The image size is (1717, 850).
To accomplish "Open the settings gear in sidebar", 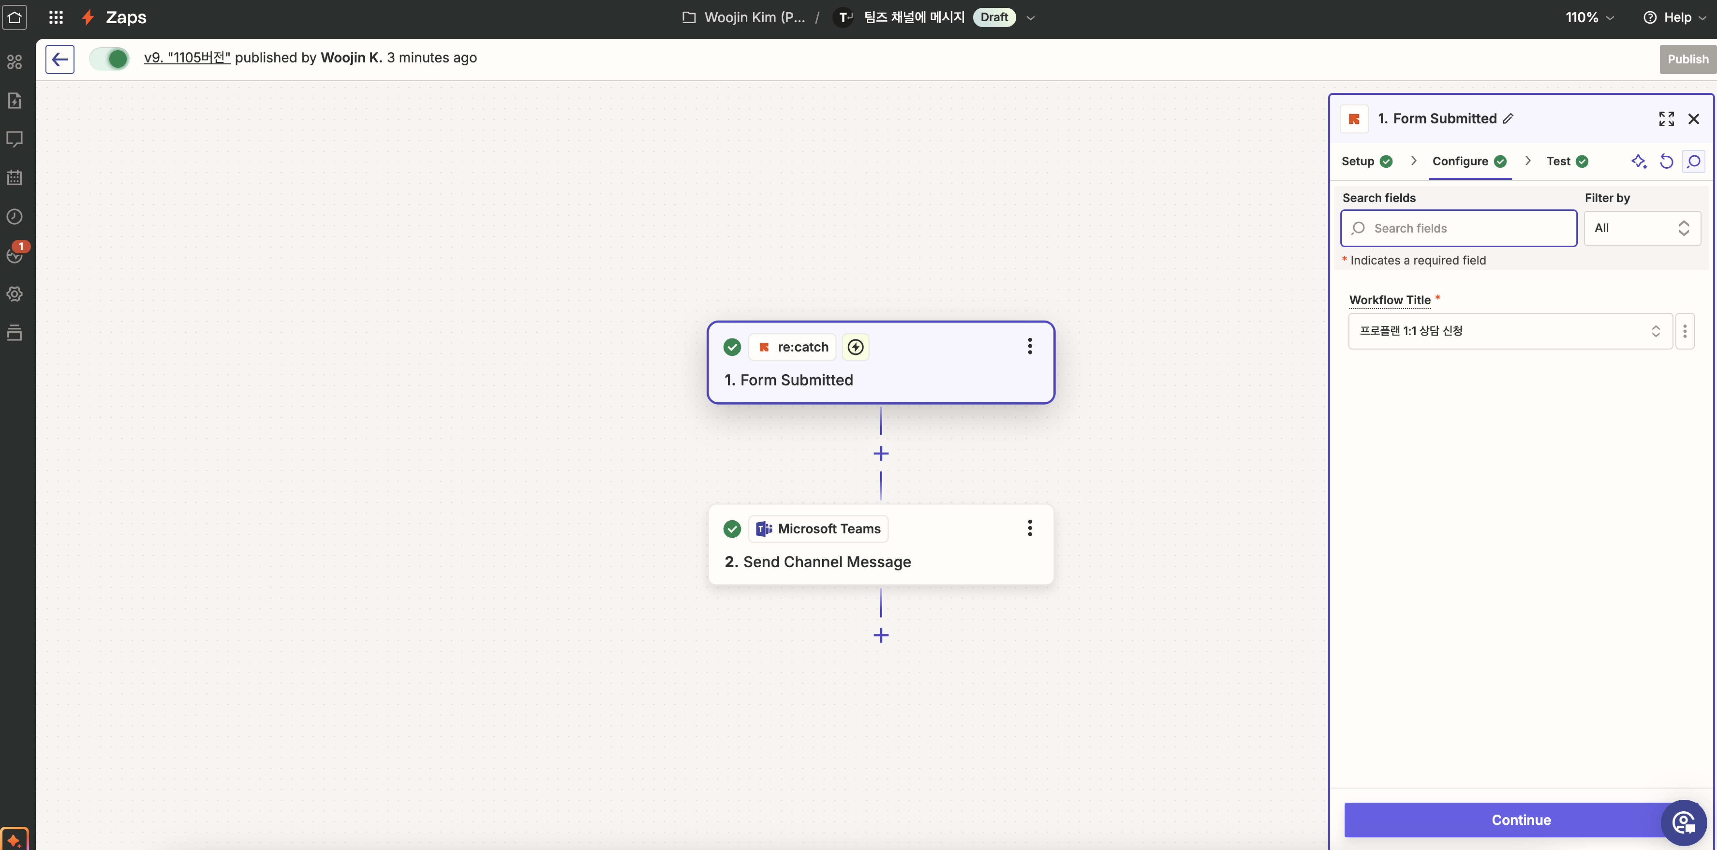I will pos(15,294).
